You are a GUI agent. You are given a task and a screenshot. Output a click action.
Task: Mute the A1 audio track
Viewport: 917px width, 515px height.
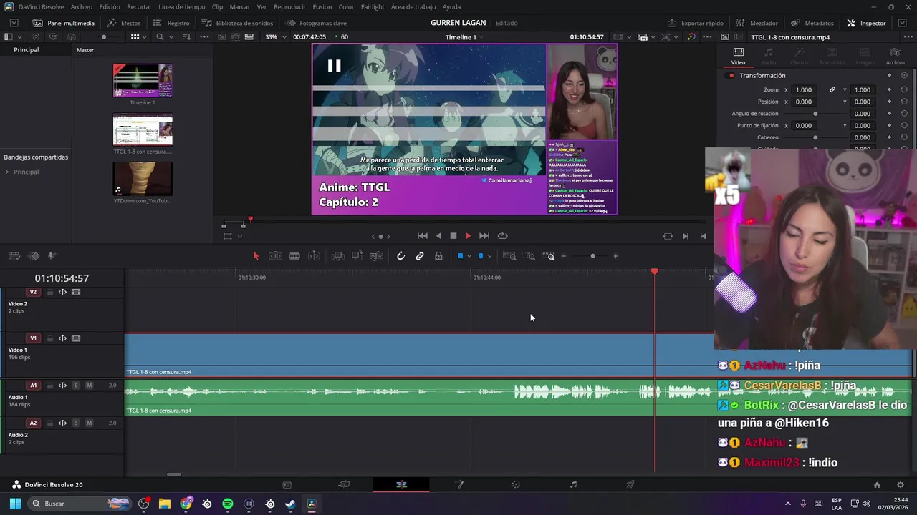89,386
